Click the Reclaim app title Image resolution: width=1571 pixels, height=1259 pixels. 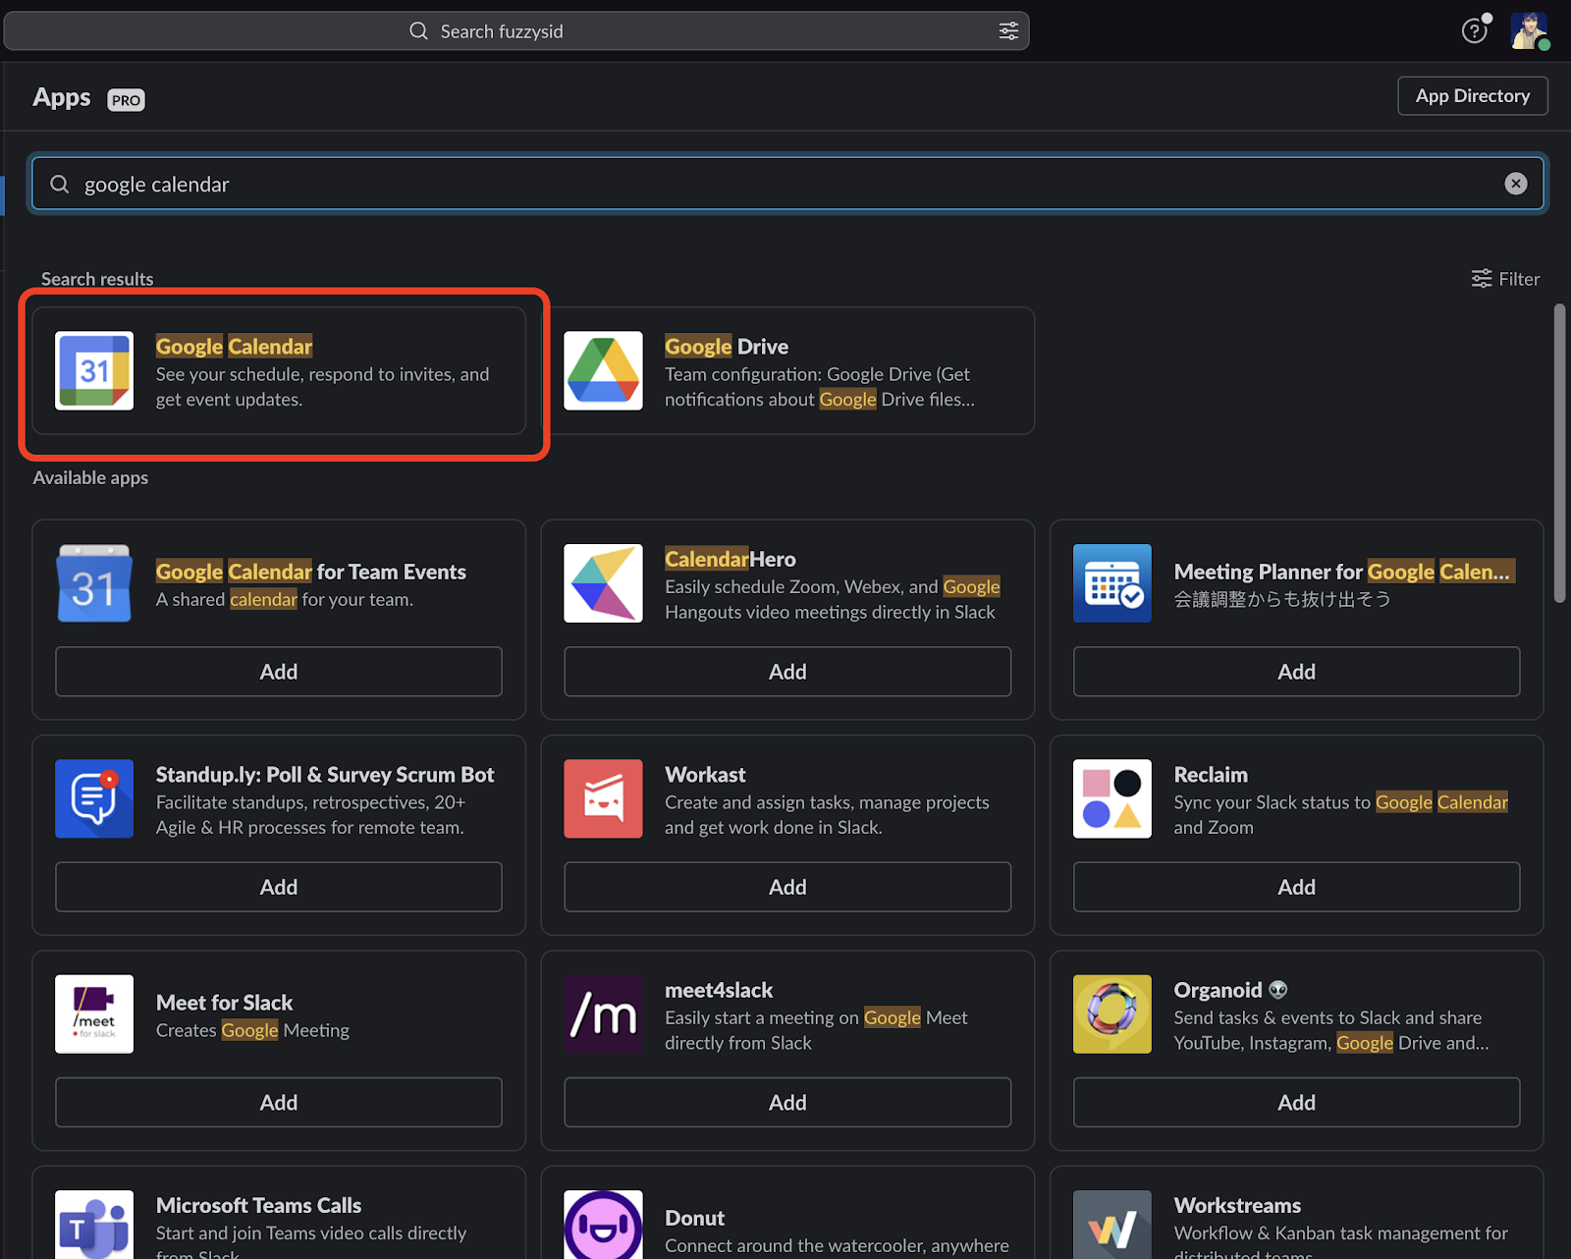coord(1211,775)
